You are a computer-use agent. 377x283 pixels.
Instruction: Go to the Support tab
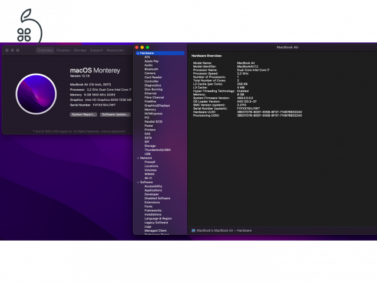pos(96,50)
